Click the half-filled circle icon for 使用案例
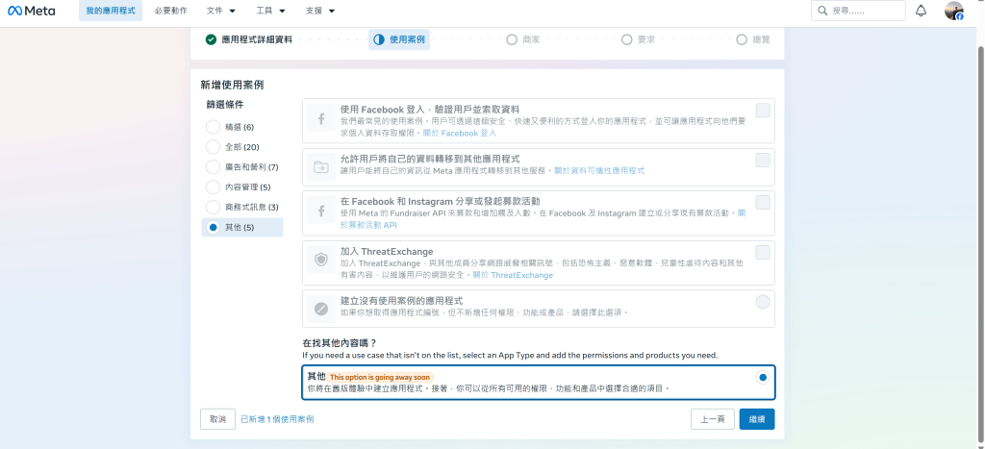The width and height of the screenshot is (985, 449). (x=379, y=39)
